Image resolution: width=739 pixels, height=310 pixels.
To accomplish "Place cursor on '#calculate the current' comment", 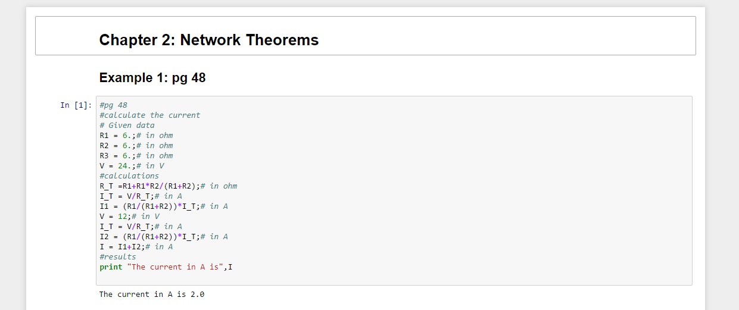I will [x=149, y=115].
